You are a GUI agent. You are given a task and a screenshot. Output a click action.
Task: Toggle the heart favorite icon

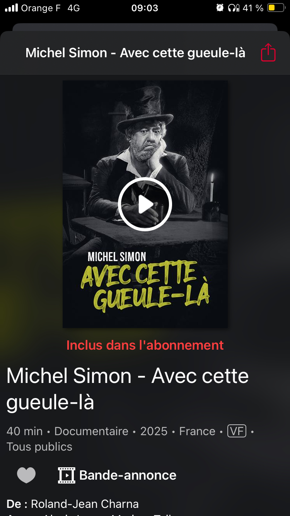coord(26,475)
